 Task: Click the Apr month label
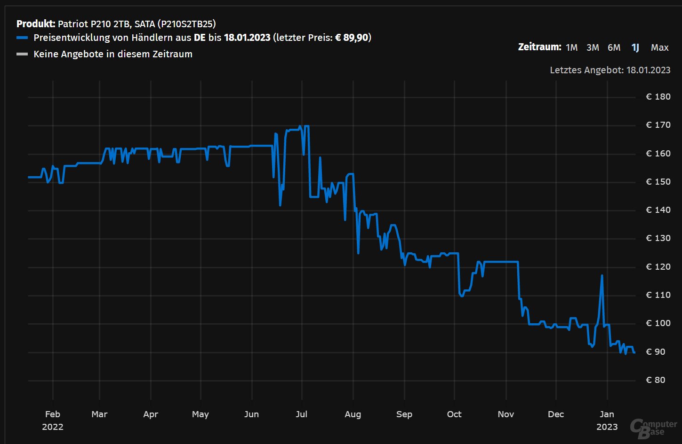(x=151, y=414)
